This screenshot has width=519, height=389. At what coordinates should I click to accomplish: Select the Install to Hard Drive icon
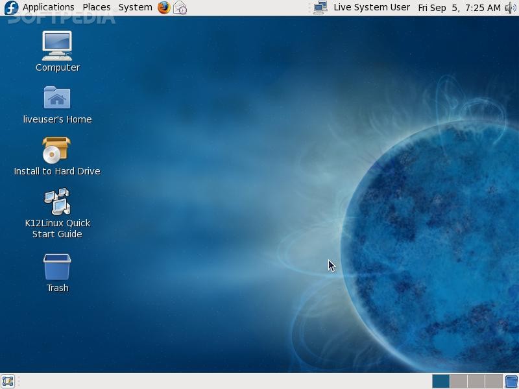tap(56, 150)
